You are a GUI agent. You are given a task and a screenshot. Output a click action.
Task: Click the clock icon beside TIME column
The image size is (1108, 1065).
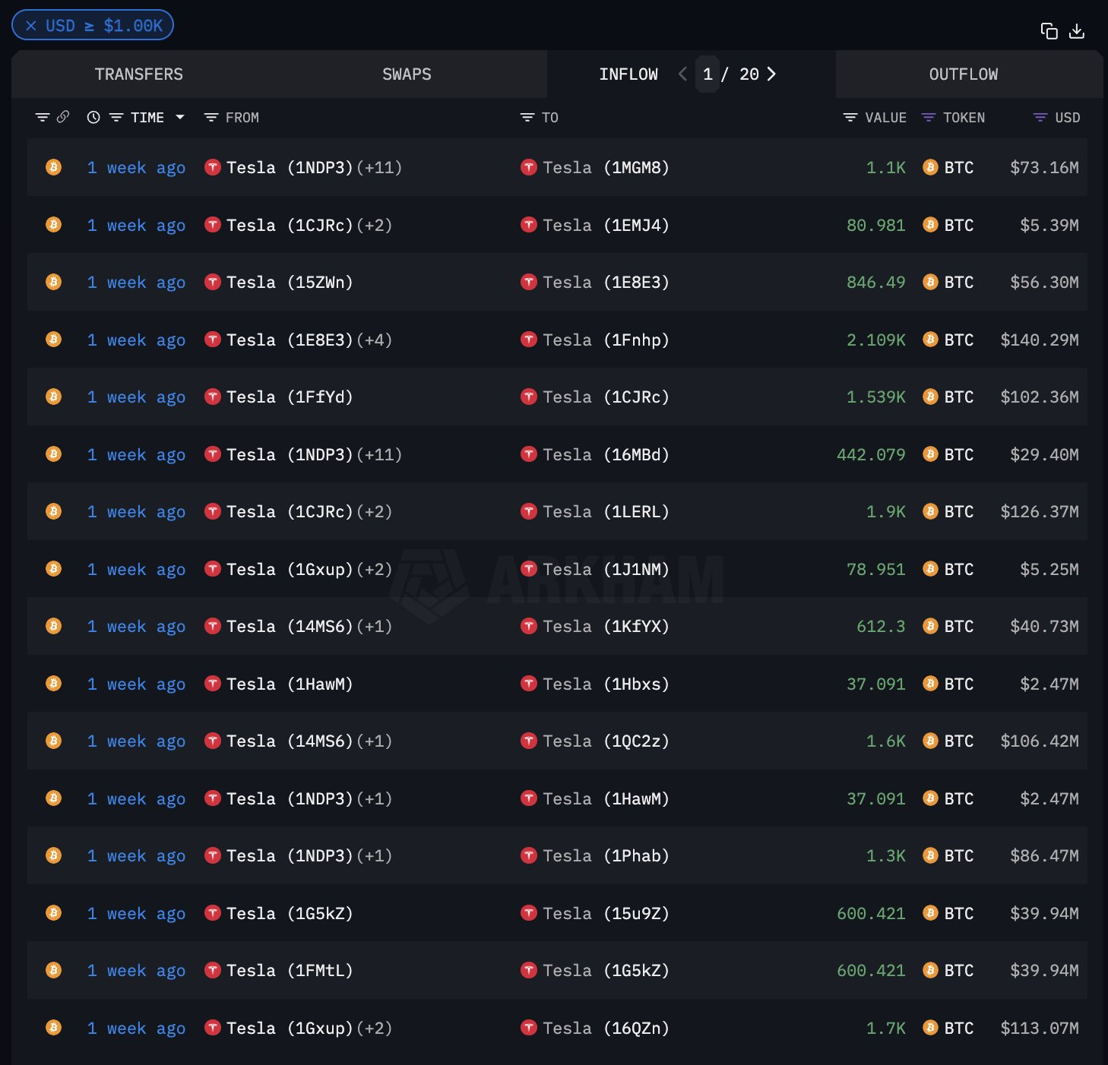coord(93,117)
